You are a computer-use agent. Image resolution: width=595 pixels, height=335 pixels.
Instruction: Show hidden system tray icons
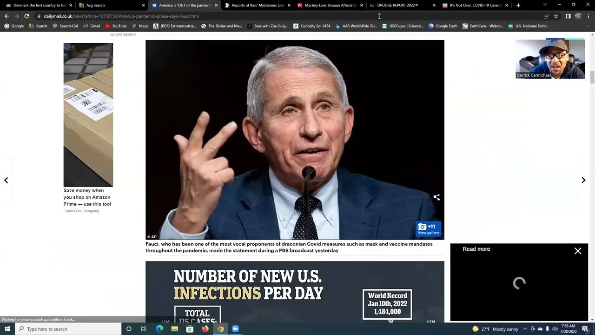click(x=525, y=329)
